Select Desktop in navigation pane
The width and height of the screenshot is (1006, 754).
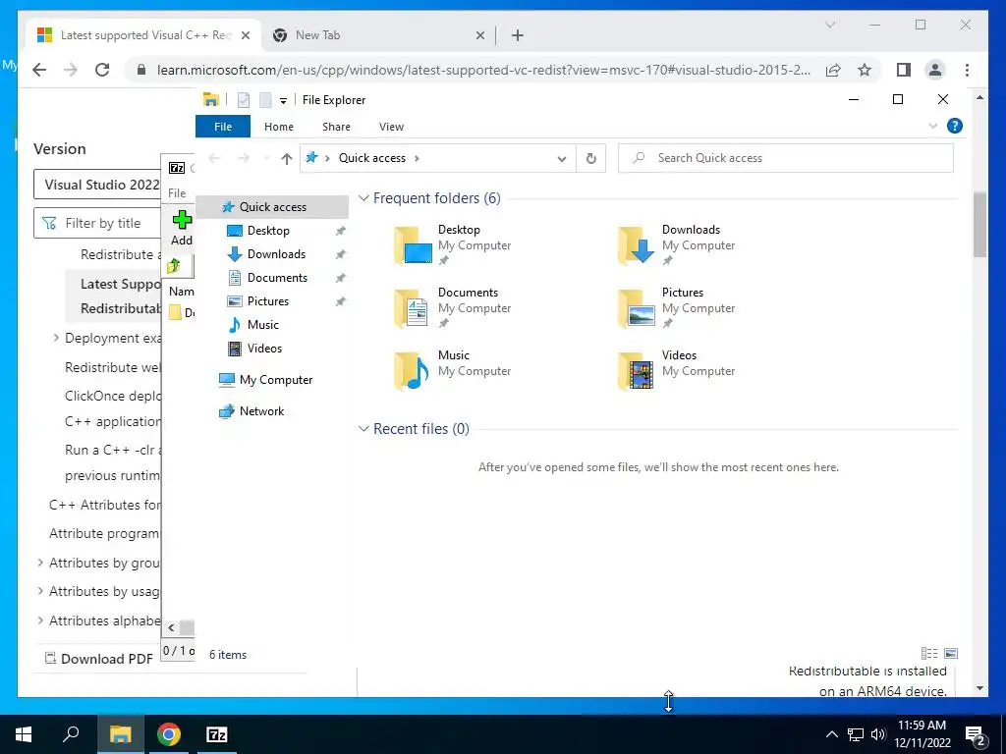(268, 231)
